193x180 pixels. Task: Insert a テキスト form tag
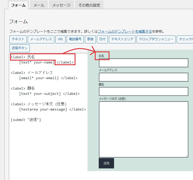[x=18, y=39]
